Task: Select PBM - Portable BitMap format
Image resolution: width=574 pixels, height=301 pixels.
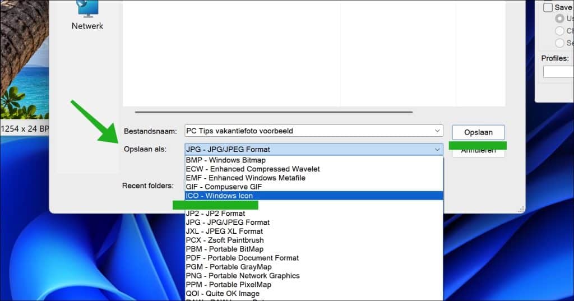Action: click(x=314, y=249)
